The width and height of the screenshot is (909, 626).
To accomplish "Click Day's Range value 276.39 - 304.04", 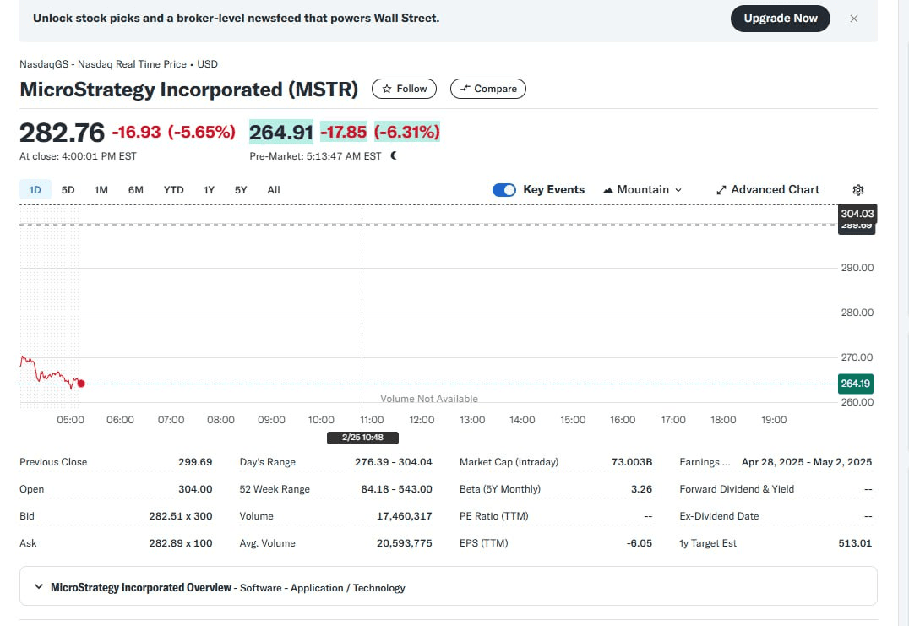I will point(394,462).
